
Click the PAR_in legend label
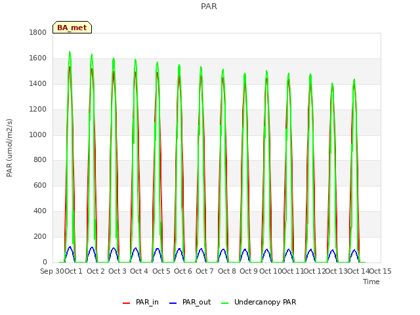(147, 302)
